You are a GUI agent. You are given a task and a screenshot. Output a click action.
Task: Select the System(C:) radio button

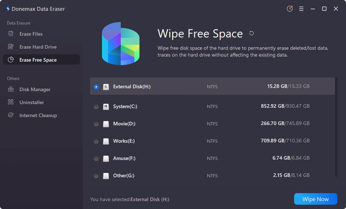coord(96,107)
